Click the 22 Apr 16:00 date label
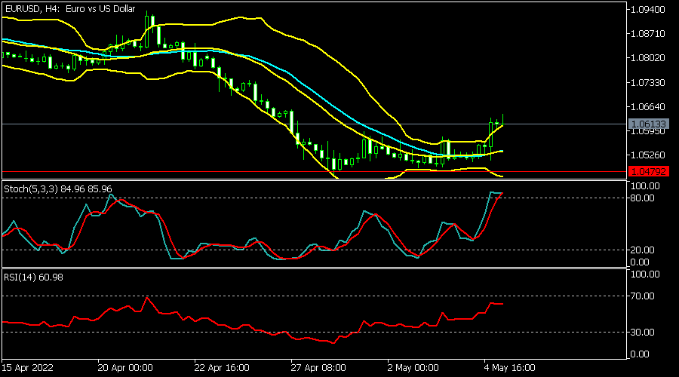 222,368
